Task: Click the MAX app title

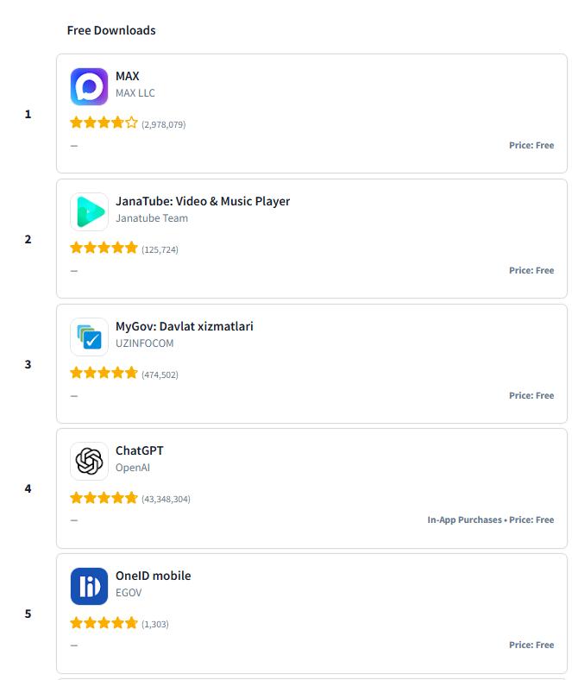Action: pyautogui.click(x=128, y=76)
